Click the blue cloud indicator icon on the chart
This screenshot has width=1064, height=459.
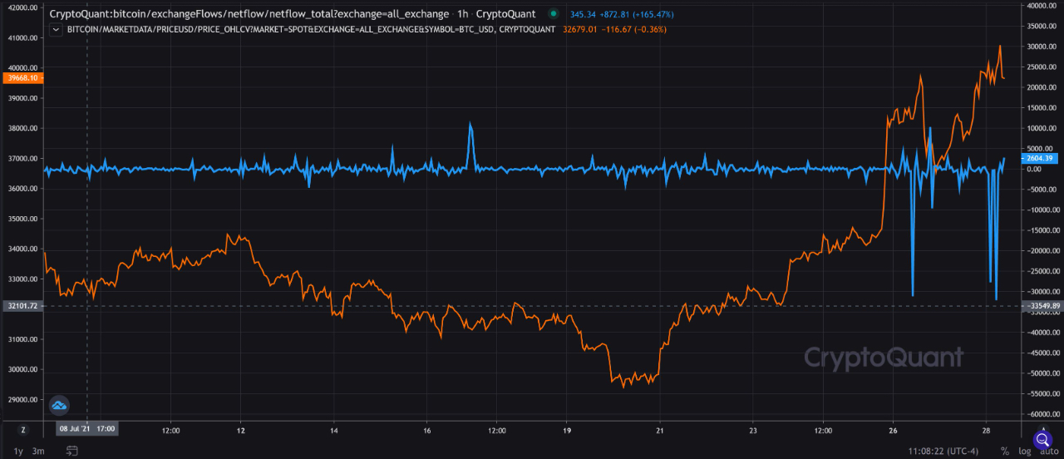click(x=59, y=405)
